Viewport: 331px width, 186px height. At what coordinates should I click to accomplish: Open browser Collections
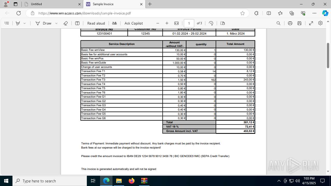pos(292,13)
